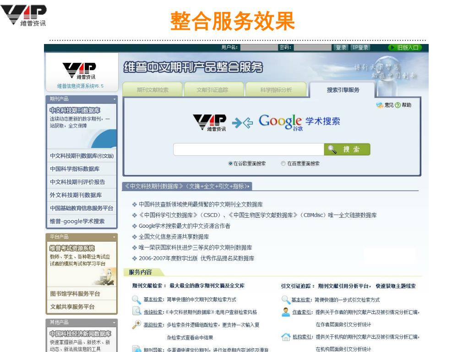The image size is (469, 352).
Task: Click the house icon for 机构索引
Action: point(286,337)
